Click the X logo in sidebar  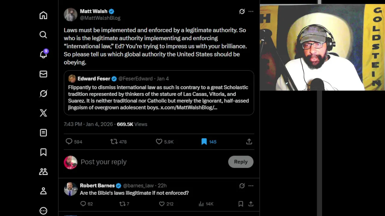[x=43, y=113]
